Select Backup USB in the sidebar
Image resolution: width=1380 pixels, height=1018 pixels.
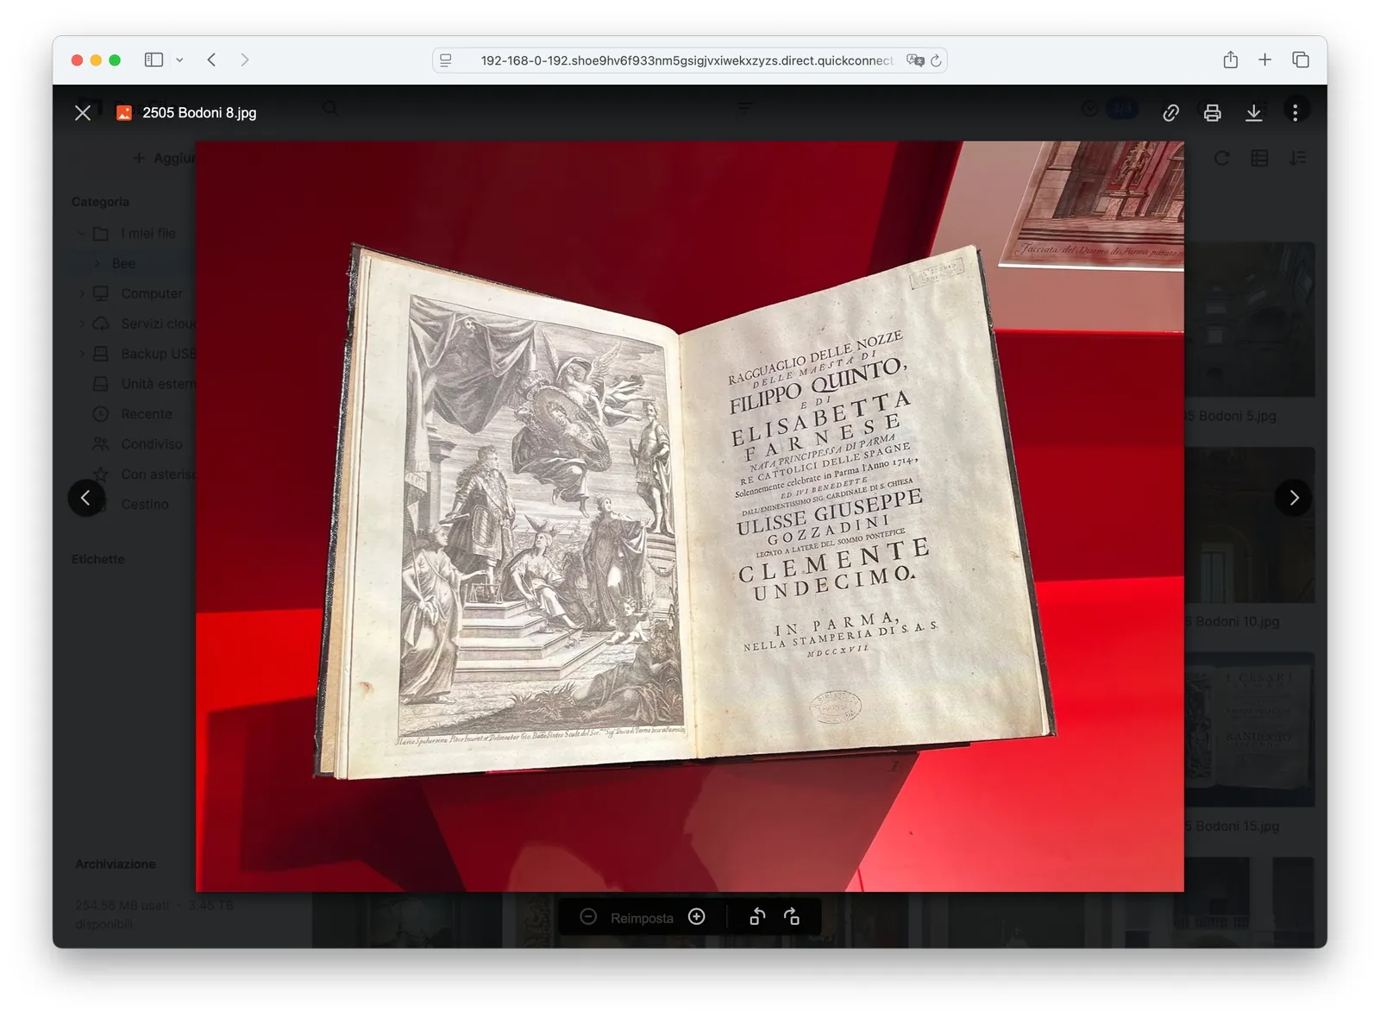click(159, 355)
